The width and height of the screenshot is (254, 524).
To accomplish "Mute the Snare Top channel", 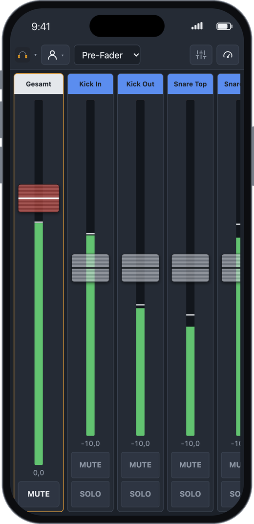I will tap(190, 465).
